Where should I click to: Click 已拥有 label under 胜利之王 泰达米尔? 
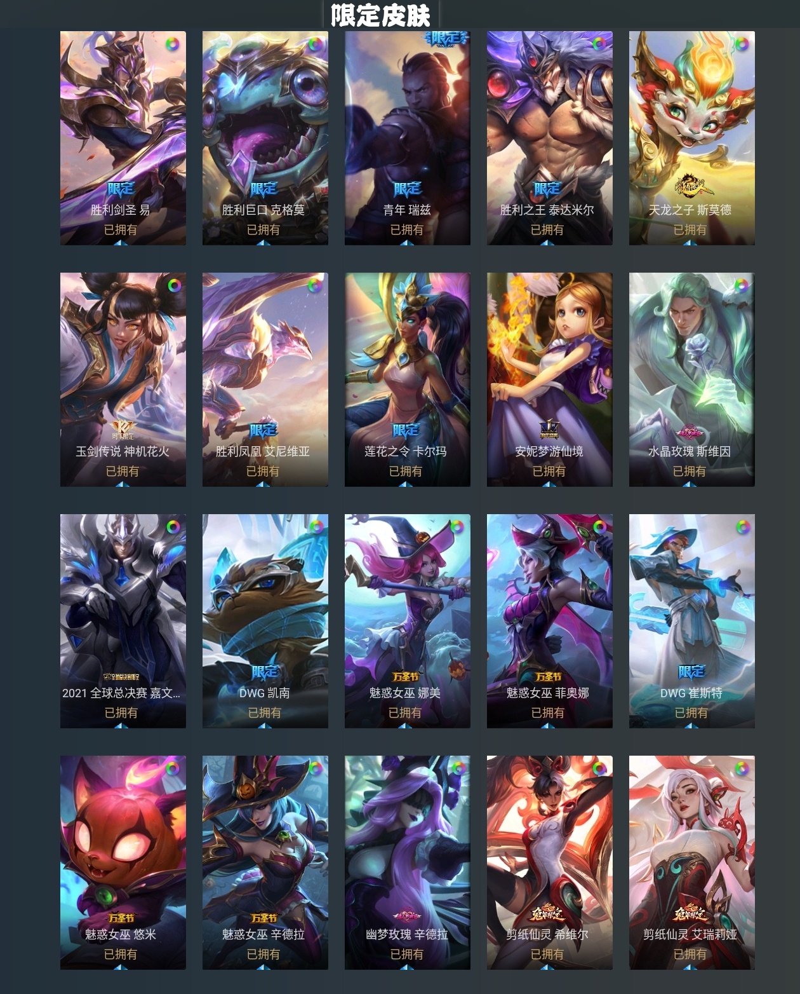click(547, 229)
